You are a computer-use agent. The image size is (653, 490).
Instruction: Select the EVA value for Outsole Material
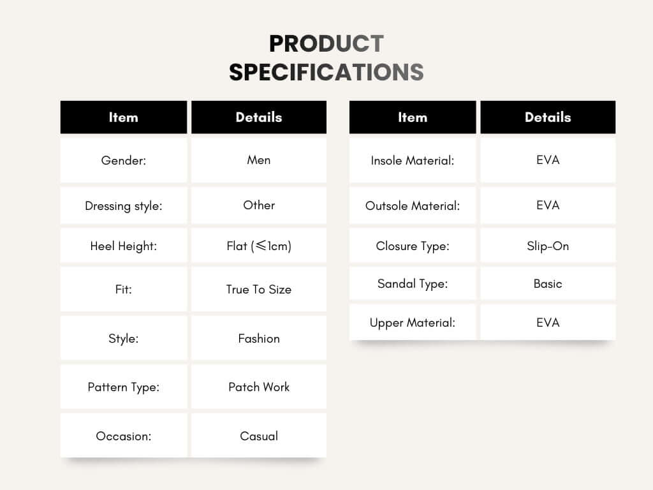tap(548, 205)
